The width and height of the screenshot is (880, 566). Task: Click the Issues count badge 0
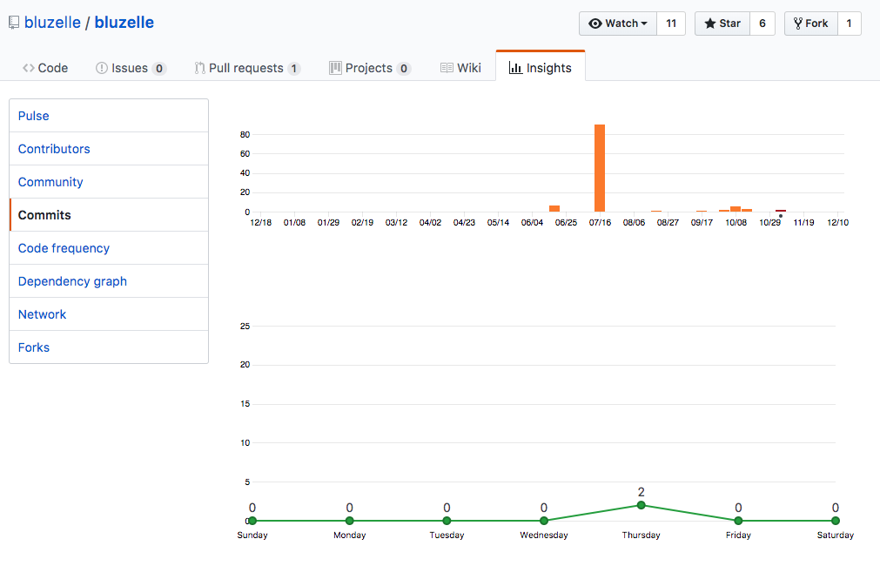point(159,69)
